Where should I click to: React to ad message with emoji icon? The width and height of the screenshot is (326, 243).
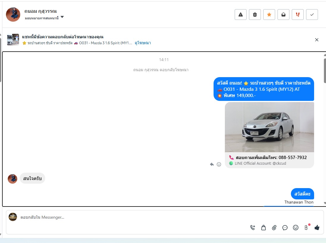point(219,164)
